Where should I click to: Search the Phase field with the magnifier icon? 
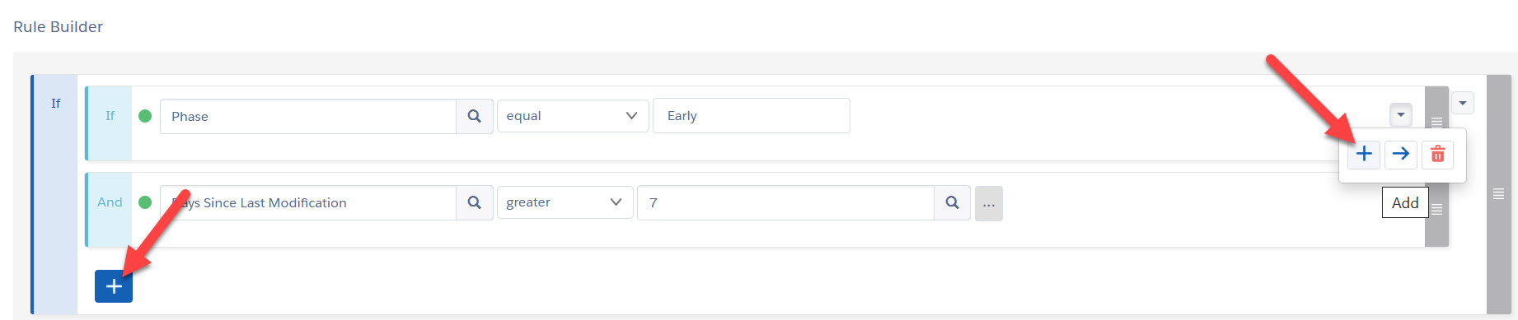click(x=475, y=116)
